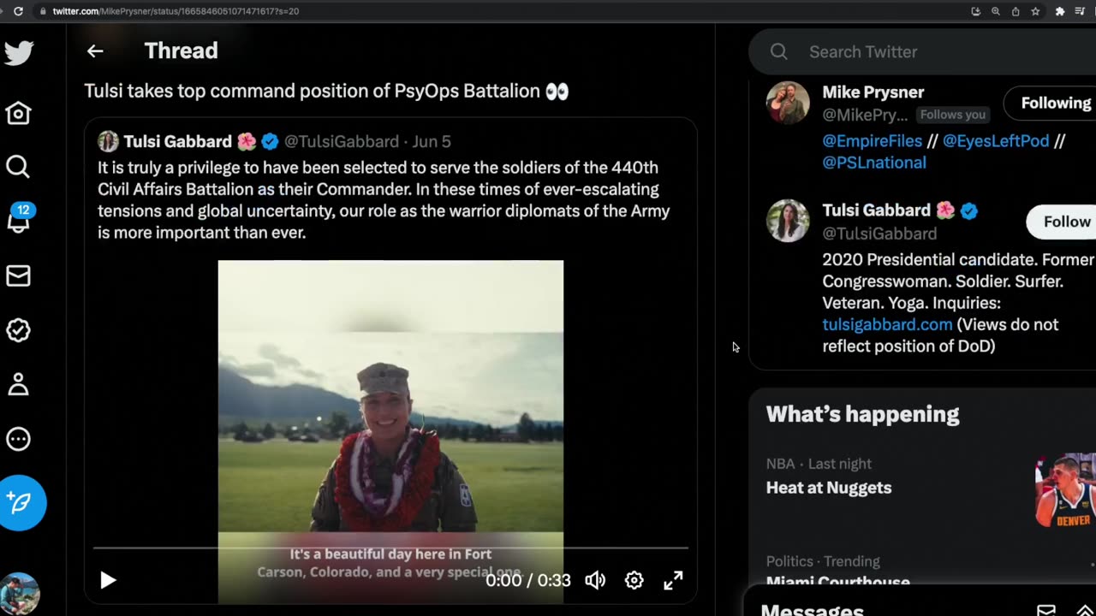This screenshot has width=1096, height=616.
Task: Click the share icon in address bar
Action: click(1016, 11)
